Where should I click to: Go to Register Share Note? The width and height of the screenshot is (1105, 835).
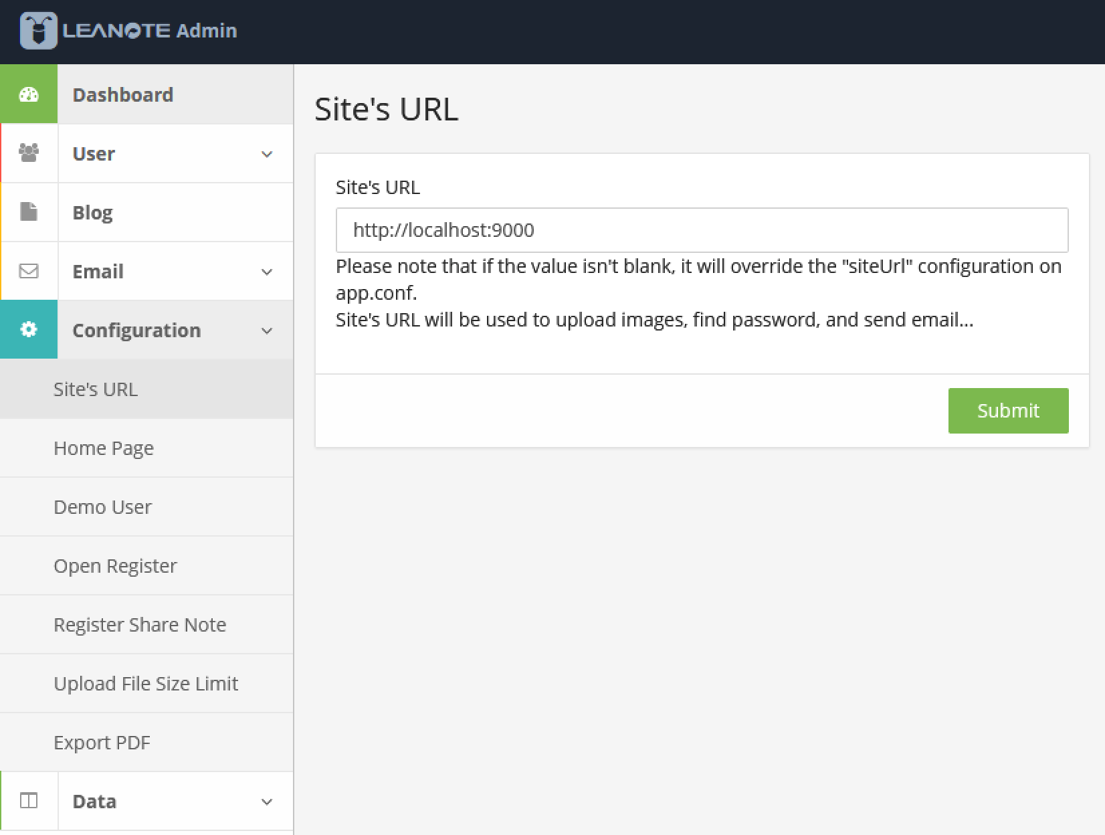tap(140, 625)
